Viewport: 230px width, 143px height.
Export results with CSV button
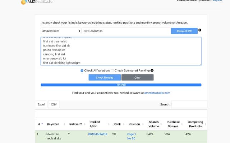(54, 104)
